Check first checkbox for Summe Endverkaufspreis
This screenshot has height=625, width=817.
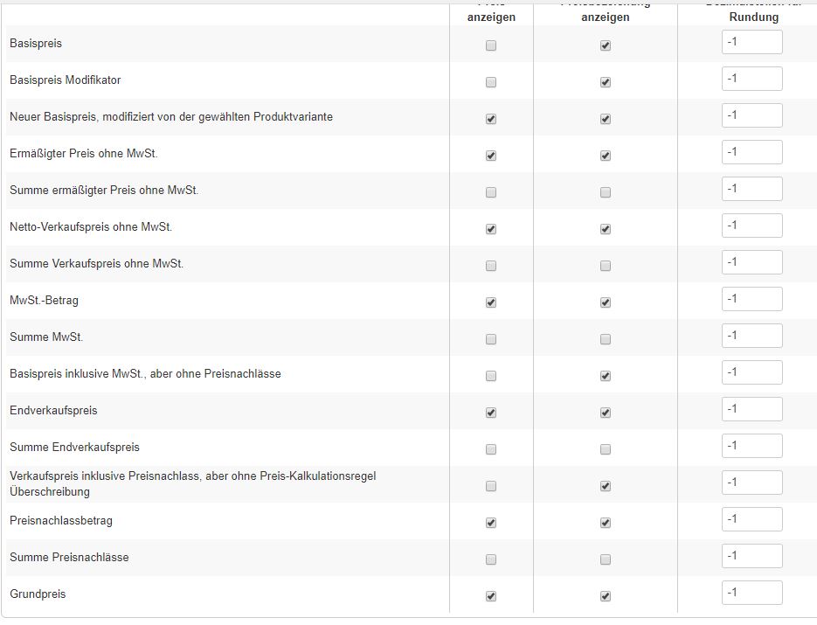pyautogui.click(x=491, y=449)
